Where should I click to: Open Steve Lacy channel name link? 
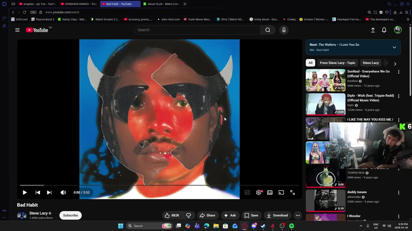[38, 213]
